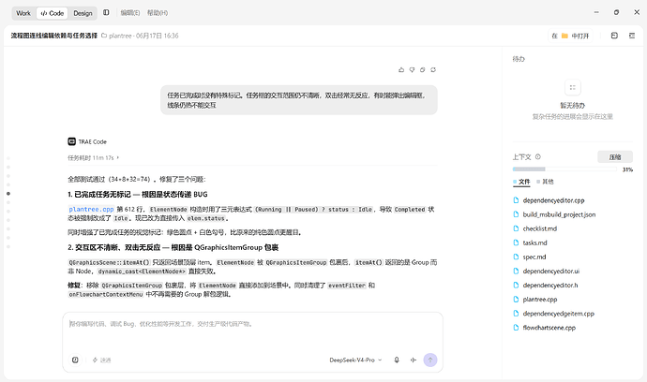Image resolution: width=647 pixels, height=382 pixels.
Task: Click the 在文件夹中打开 folder button
Action: (x=570, y=36)
